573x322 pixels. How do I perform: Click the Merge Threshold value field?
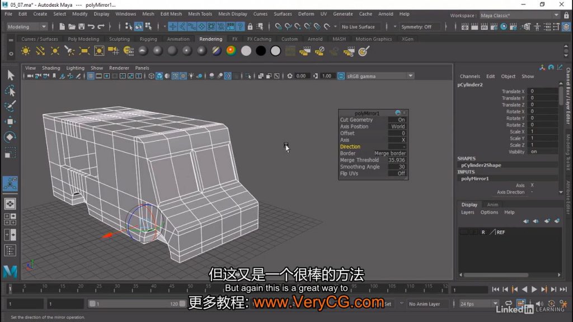point(397,160)
